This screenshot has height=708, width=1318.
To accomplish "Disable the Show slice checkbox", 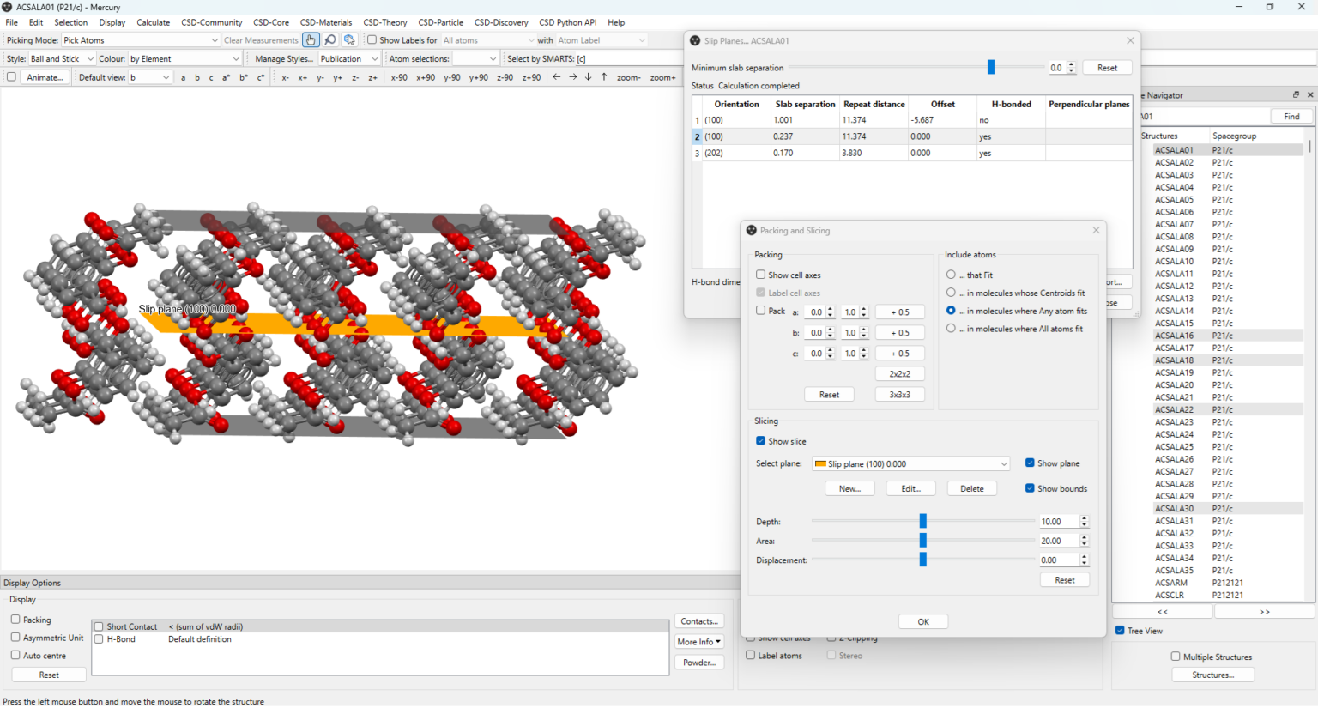I will click(760, 440).
